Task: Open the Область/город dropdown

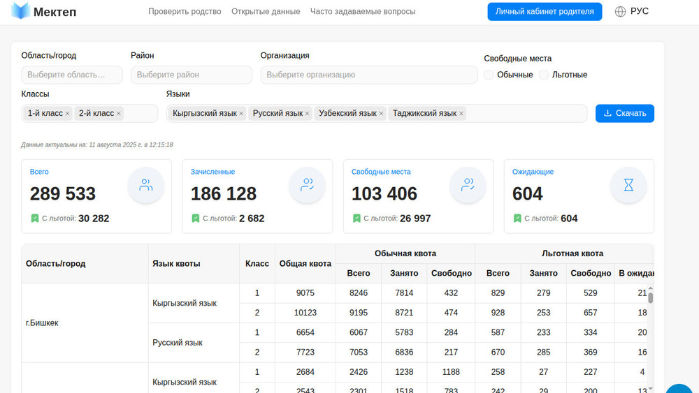Action: click(71, 75)
